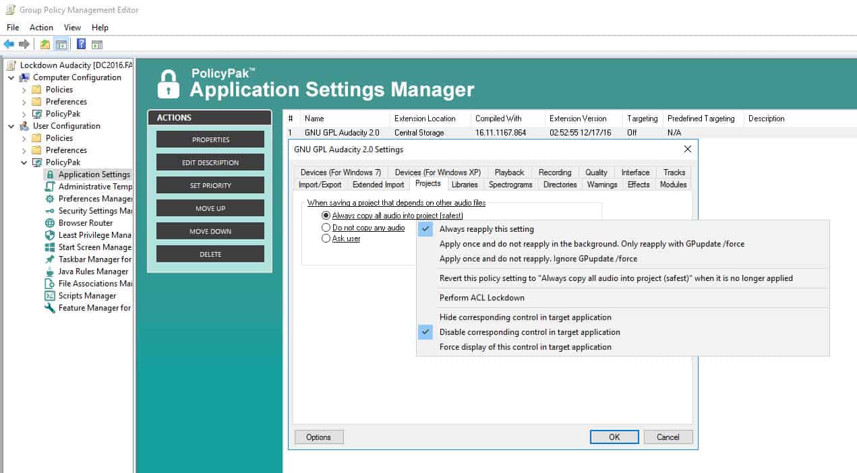Switch to the Import/Export tab
Viewport: 857px width, 473px height.
pos(320,185)
